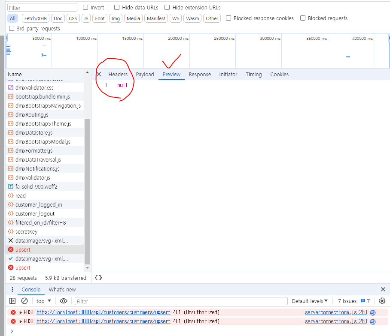
Task: Open the console drawer three-dot menu
Action: pos(12,290)
